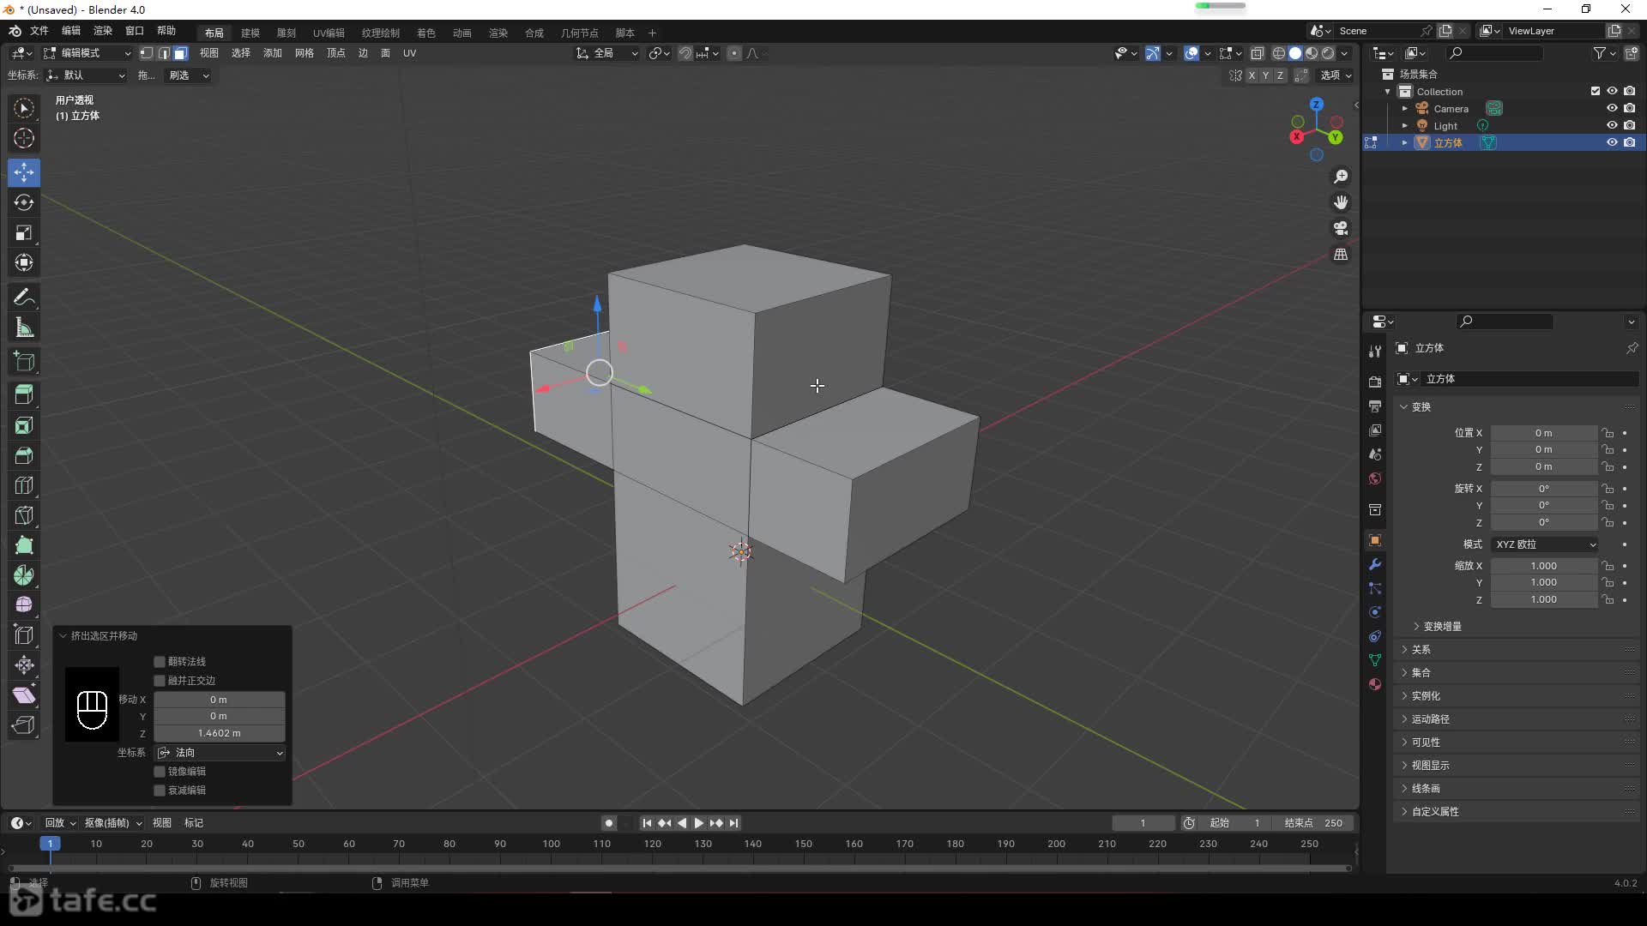Jump to the timeline end frame

733,823
